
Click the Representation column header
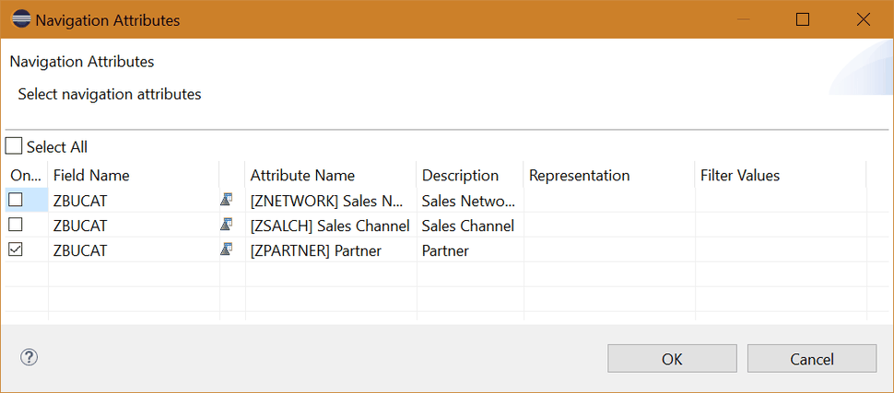609,175
